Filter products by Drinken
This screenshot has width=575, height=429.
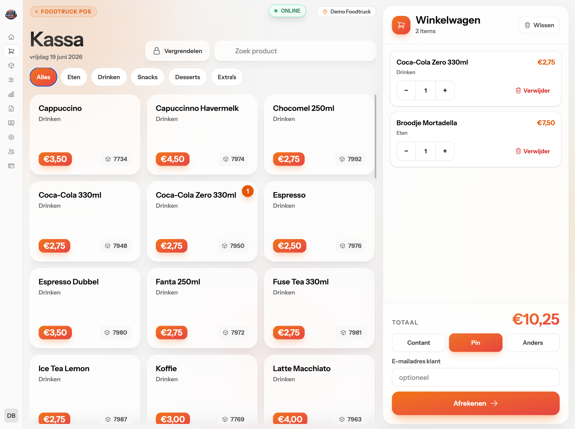109,77
